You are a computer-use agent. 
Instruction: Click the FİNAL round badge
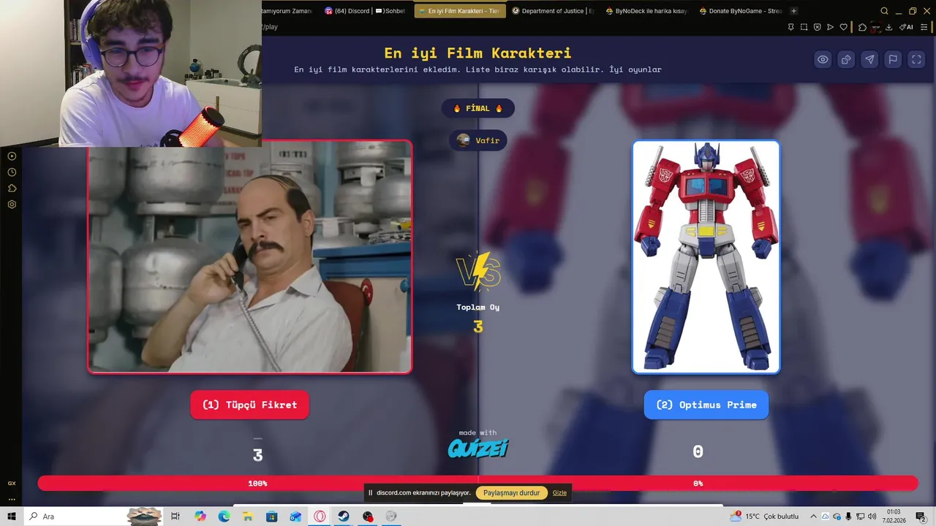478,108
